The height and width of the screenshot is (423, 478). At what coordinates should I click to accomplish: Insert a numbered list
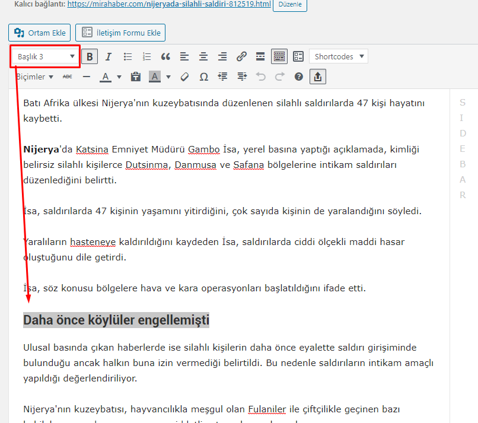[147, 56]
